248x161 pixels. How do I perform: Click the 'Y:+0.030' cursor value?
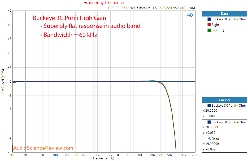click(209, 133)
